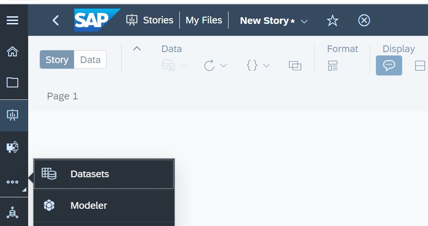Click the back arrow in header

click(55, 21)
